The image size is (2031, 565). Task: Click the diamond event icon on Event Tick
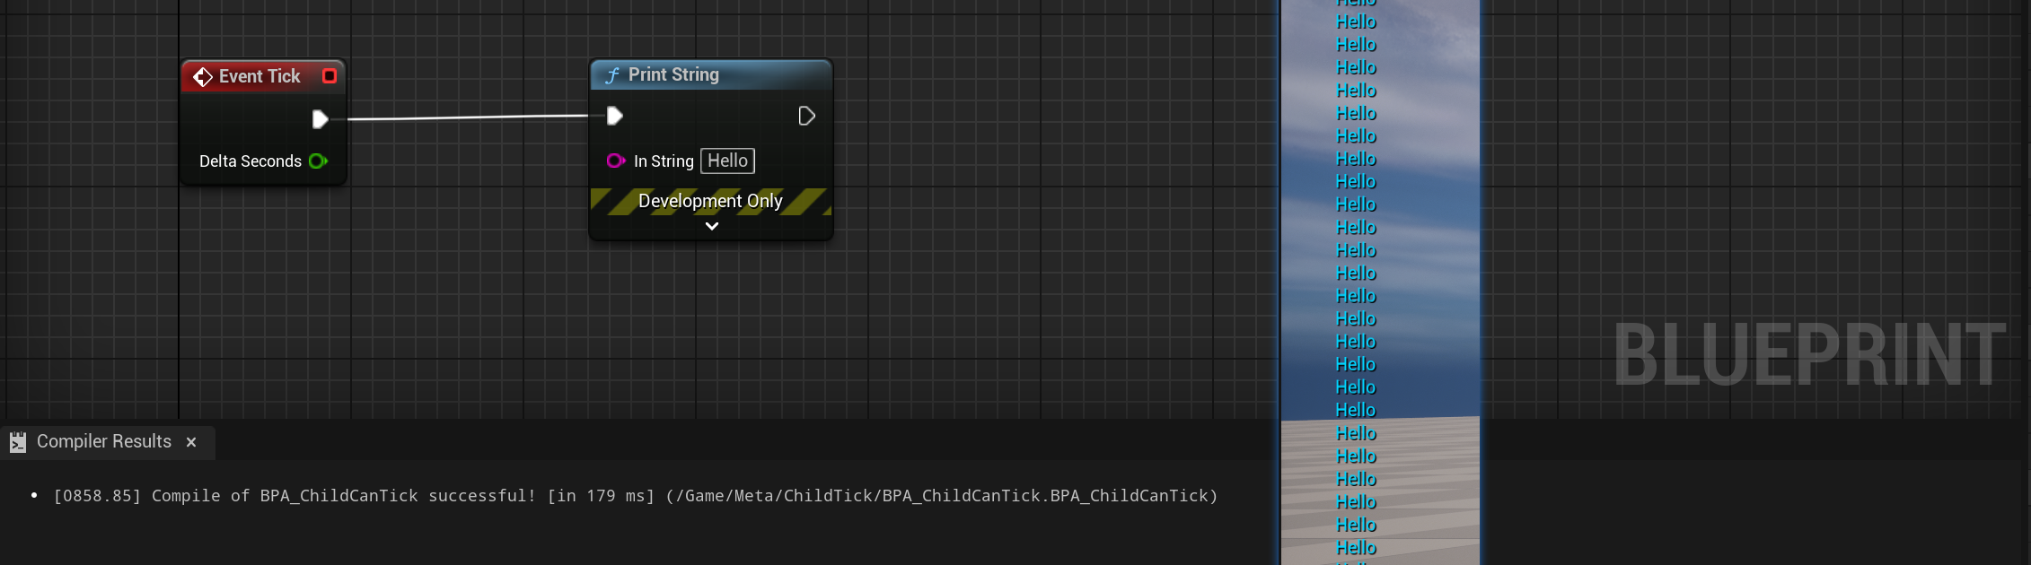[x=203, y=77]
